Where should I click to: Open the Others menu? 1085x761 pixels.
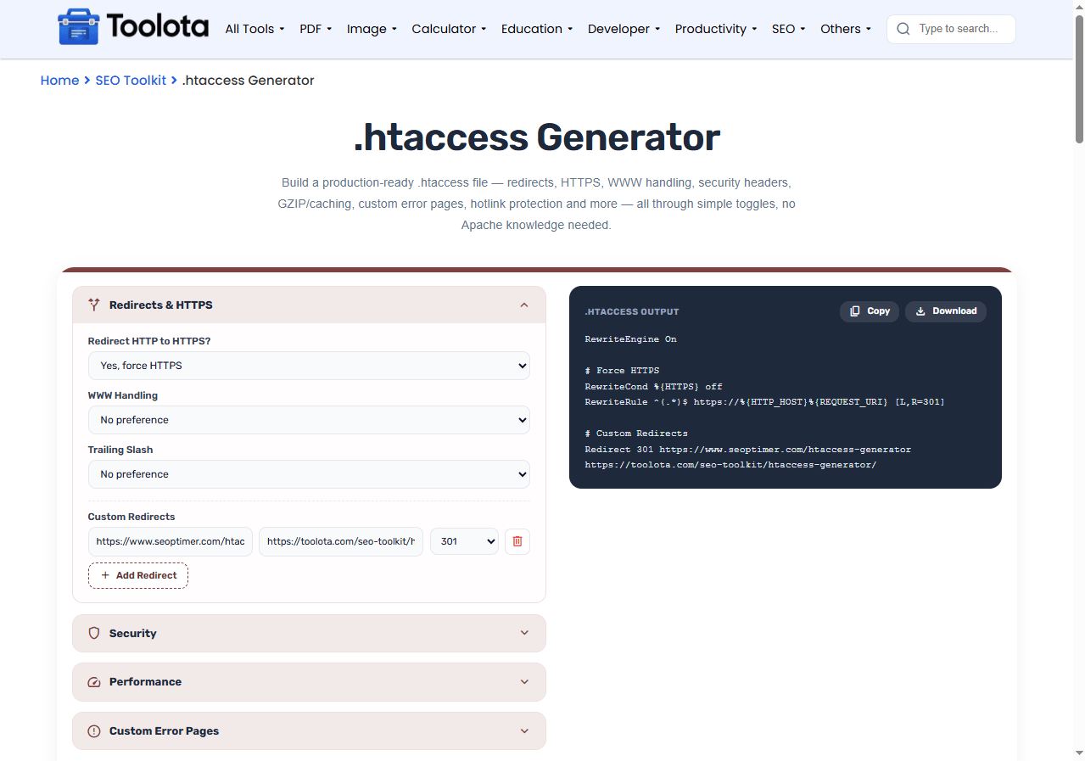point(846,29)
